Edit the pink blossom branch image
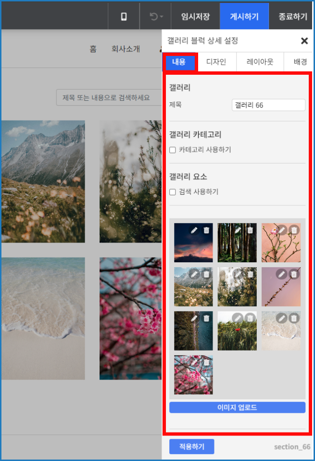This screenshot has height=461, width=315. 281,230
